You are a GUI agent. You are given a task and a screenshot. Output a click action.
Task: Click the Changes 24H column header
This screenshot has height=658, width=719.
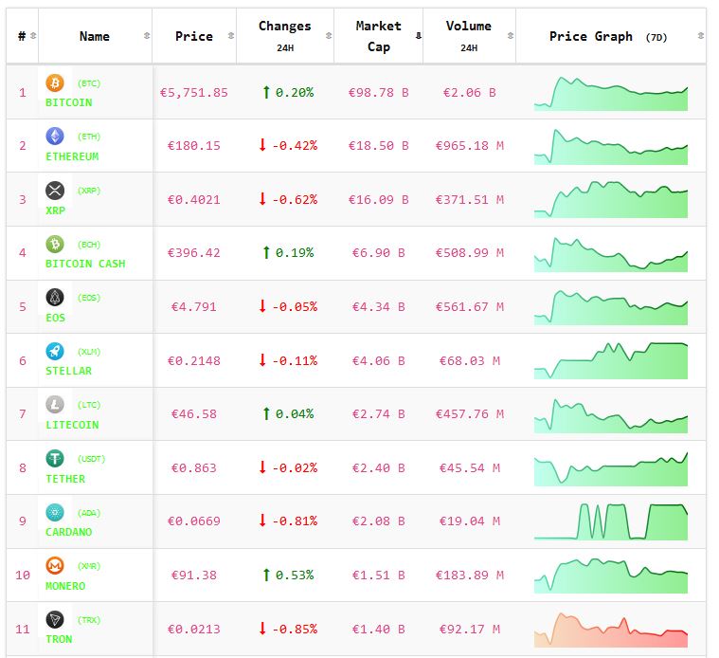click(x=284, y=36)
